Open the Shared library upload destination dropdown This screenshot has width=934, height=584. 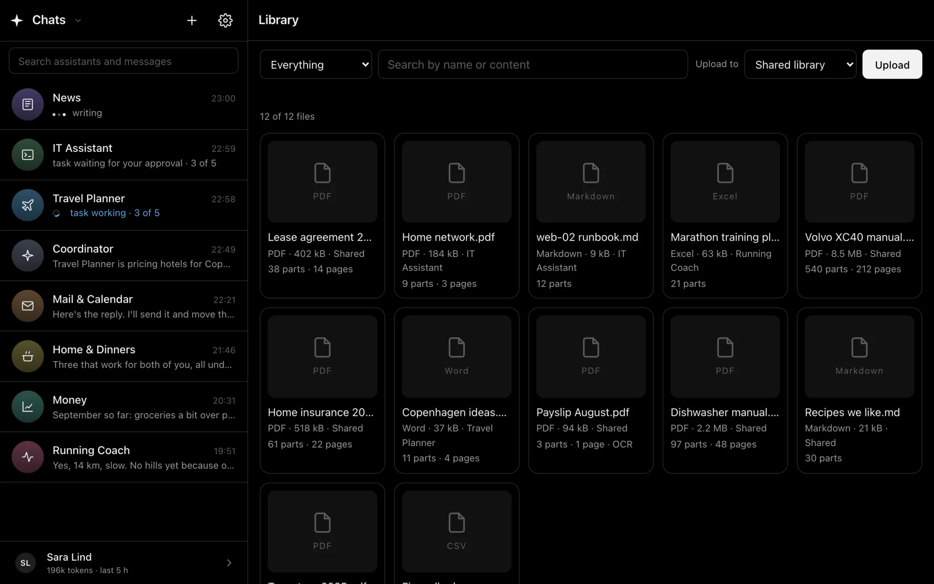(x=800, y=64)
